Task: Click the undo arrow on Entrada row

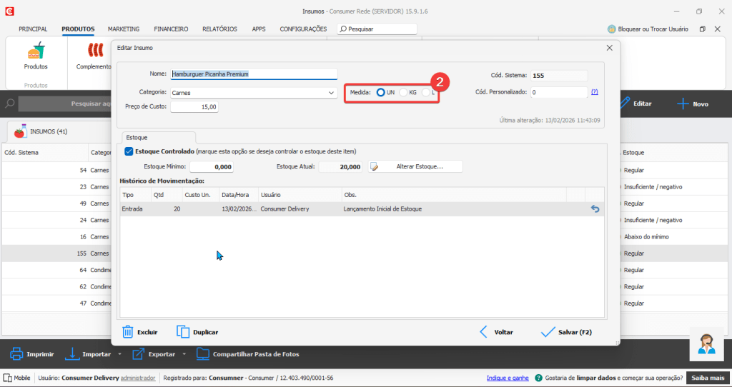Action: click(594, 208)
